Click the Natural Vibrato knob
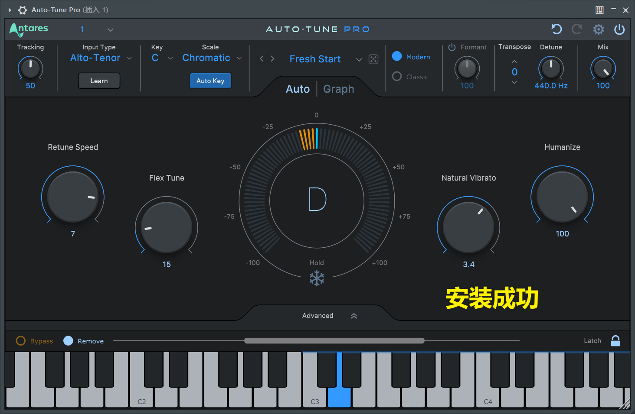Screen dimensions: 635x414 (x=468, y=228)
